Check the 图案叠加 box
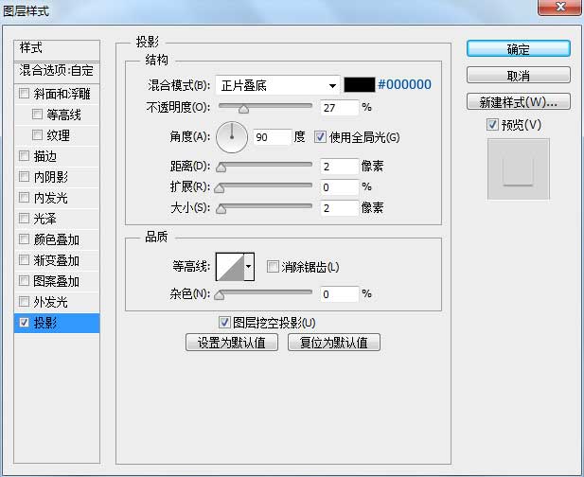This screenshot has height=477, width=584. (x=25, y=281)
